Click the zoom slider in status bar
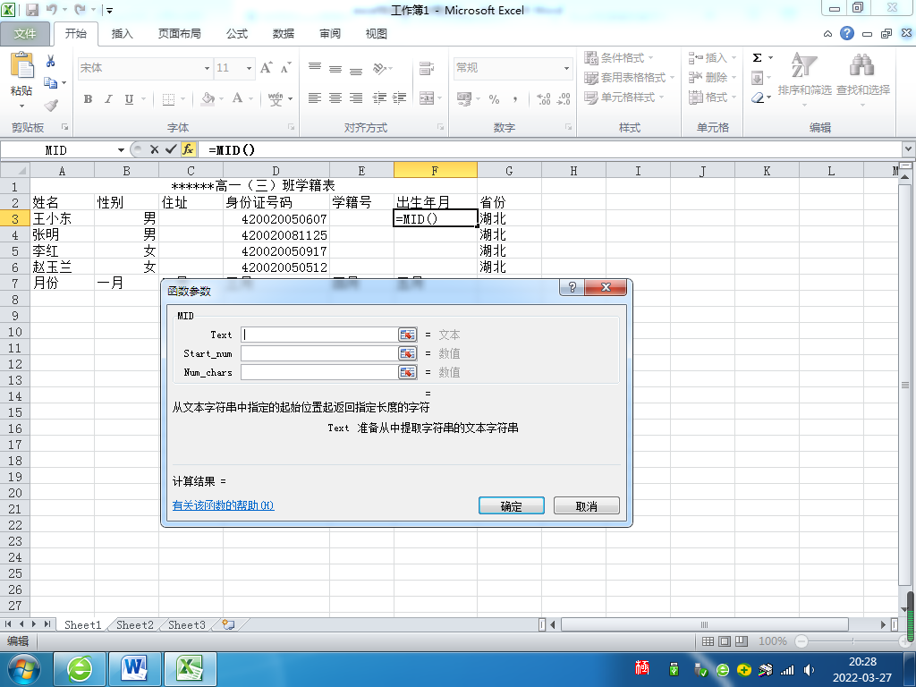 point(852,641)
